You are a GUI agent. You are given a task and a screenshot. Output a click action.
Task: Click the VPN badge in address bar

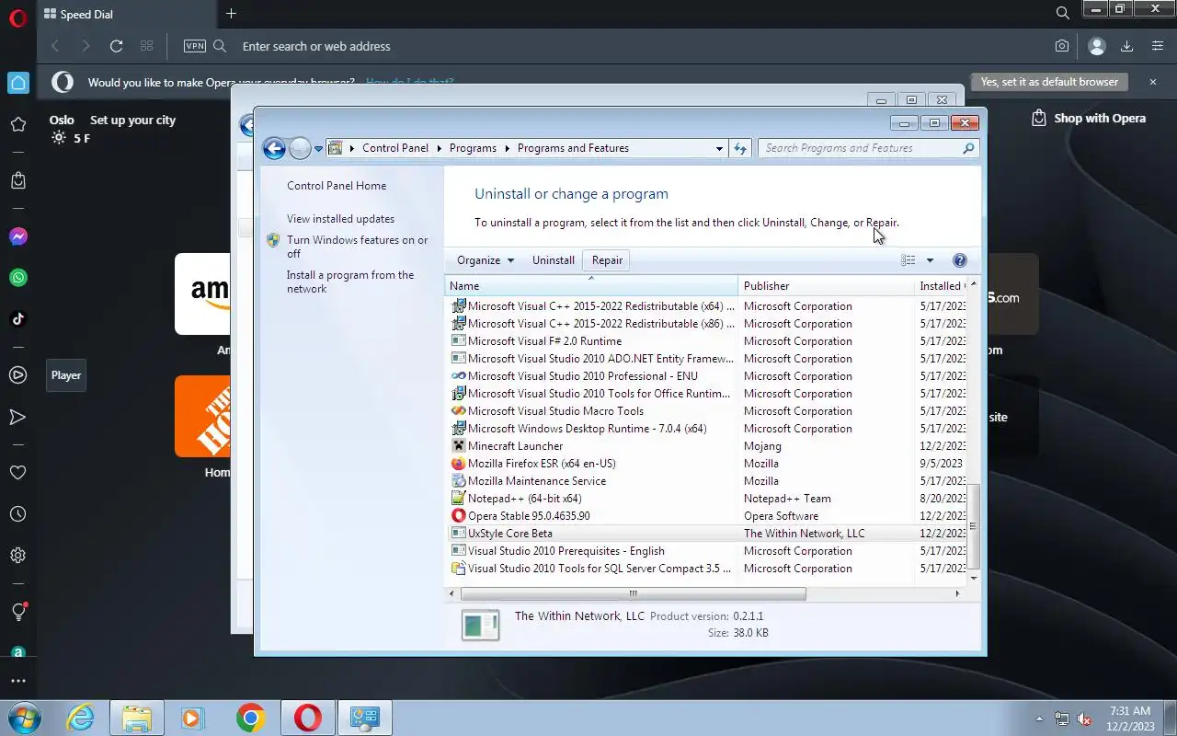pos(195,46)
